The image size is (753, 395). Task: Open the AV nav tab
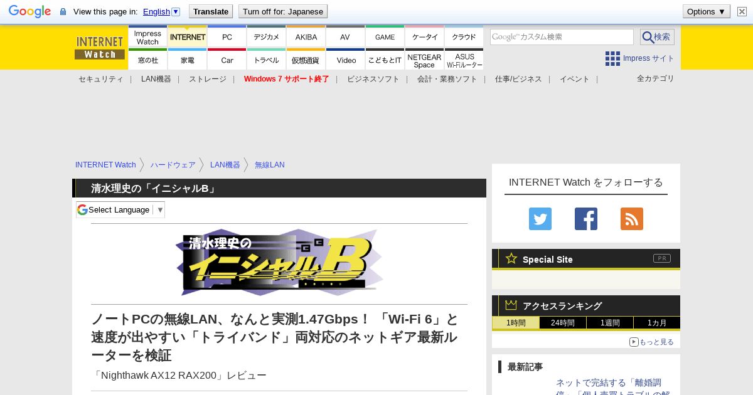345,37
